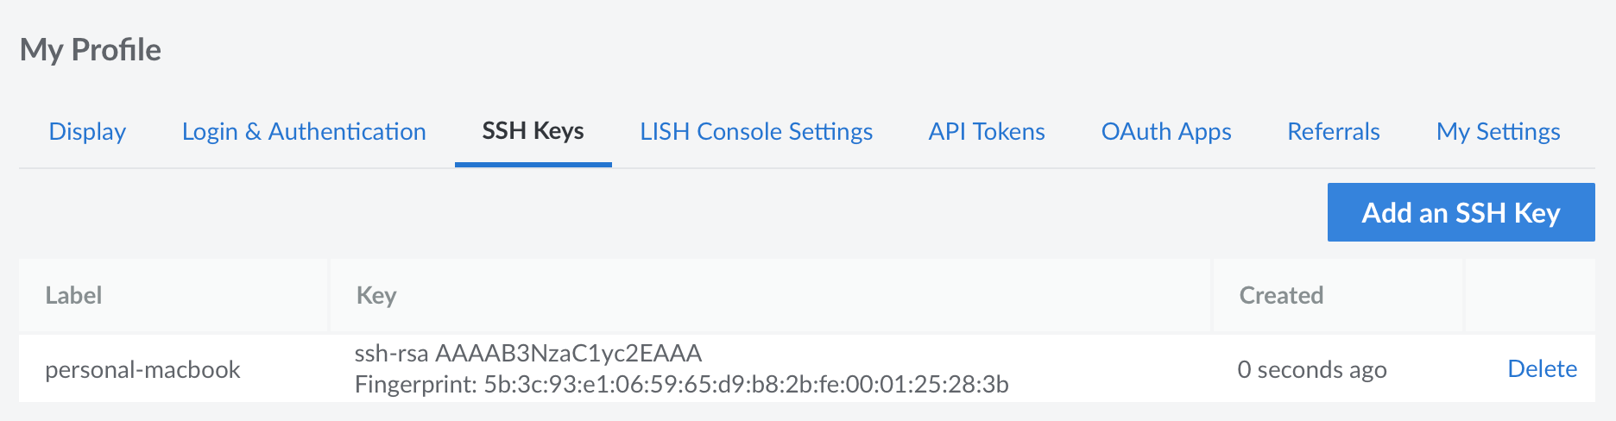Go to LISH Console Settings tab

pos(756,132)
